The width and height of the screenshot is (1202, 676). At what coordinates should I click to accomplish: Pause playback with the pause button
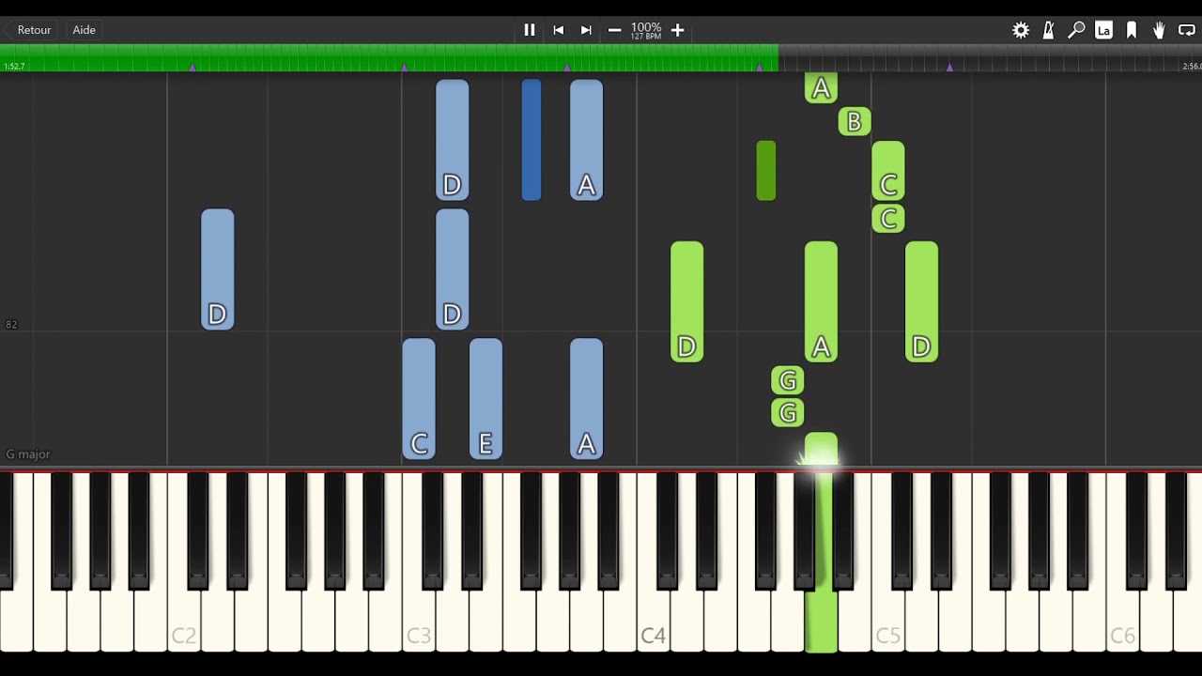pyautogui.click(x=530, y=30)
